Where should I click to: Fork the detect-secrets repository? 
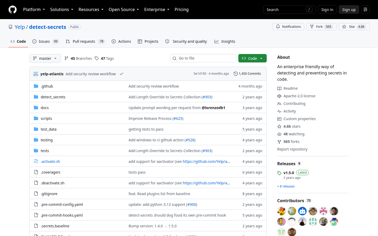[x=321, y=27]
